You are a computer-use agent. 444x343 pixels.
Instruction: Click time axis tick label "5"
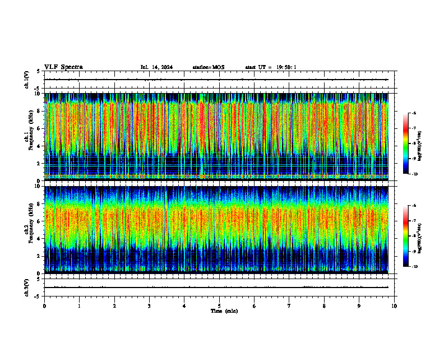pyautogui.click(x=219, y=306)
